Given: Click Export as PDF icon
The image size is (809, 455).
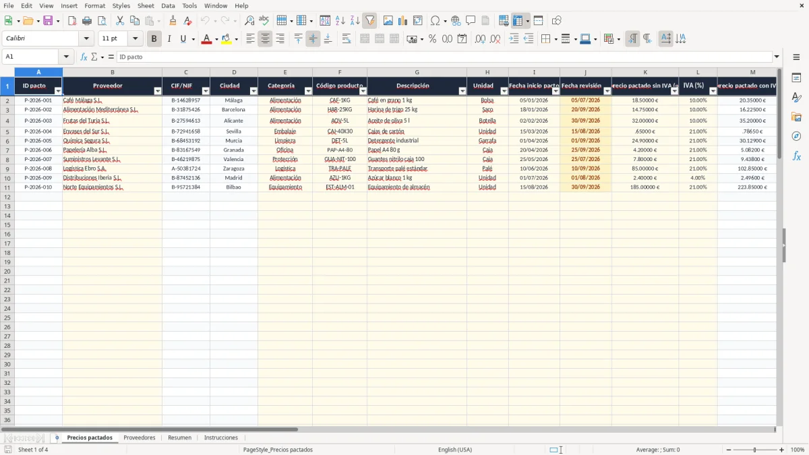Looking at the screenshot, I should click(x=72, y=21).
